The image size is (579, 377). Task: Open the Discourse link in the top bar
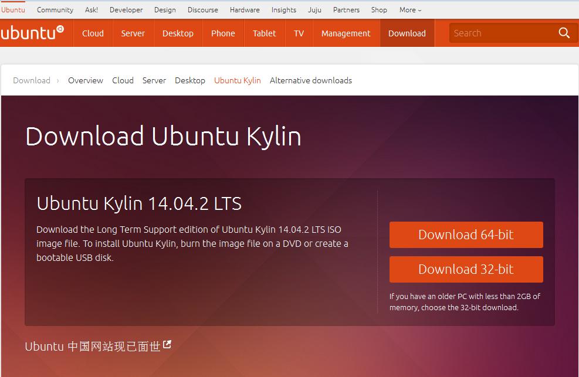[203, 10]
